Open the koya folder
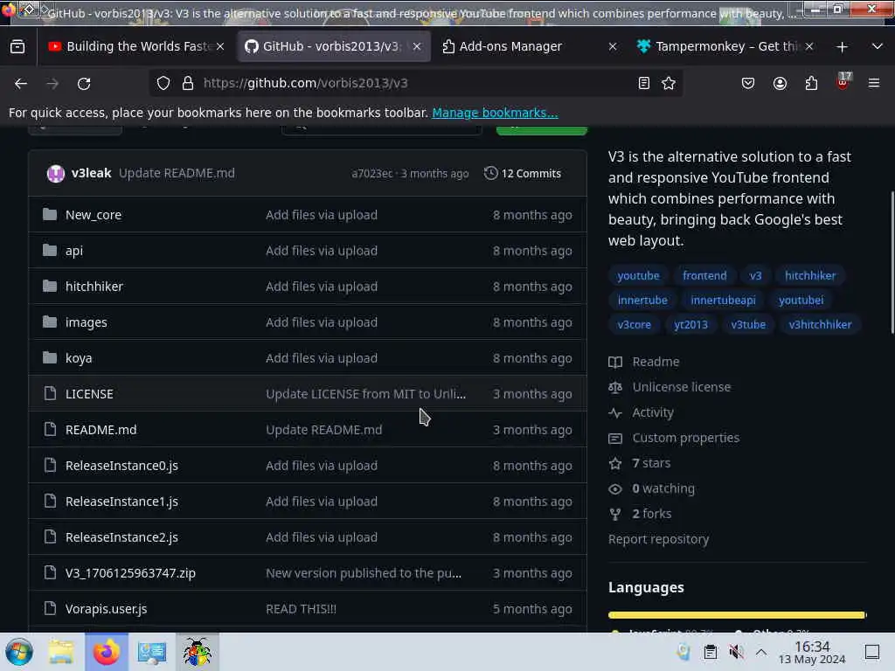The image size is (895, 671). [x=79, y=357]
